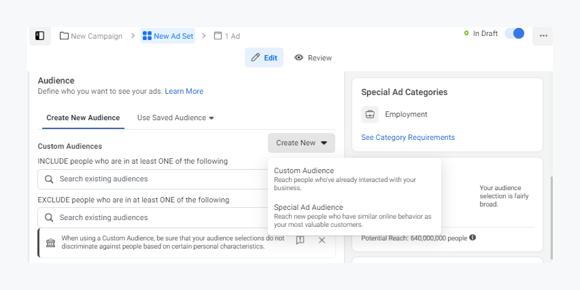Image resolution: width=580 pixels, height=290 pixels.
Task: Click the Edit button
Action: (x=264, y=58)
